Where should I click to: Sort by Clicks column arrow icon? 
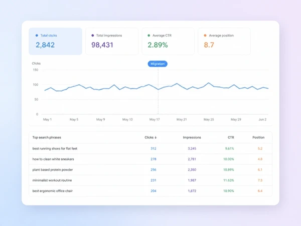(x=156, y=137)
